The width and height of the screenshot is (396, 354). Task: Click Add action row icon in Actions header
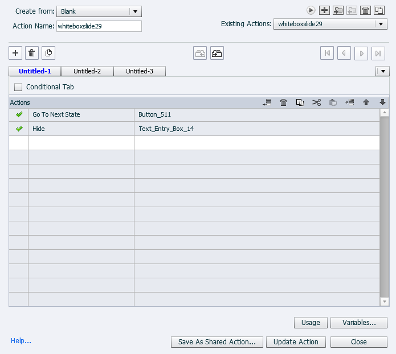point(267,102)
